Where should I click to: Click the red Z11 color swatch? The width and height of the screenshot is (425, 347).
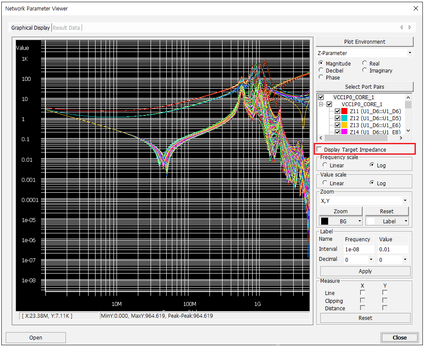(x=344, y=111)
